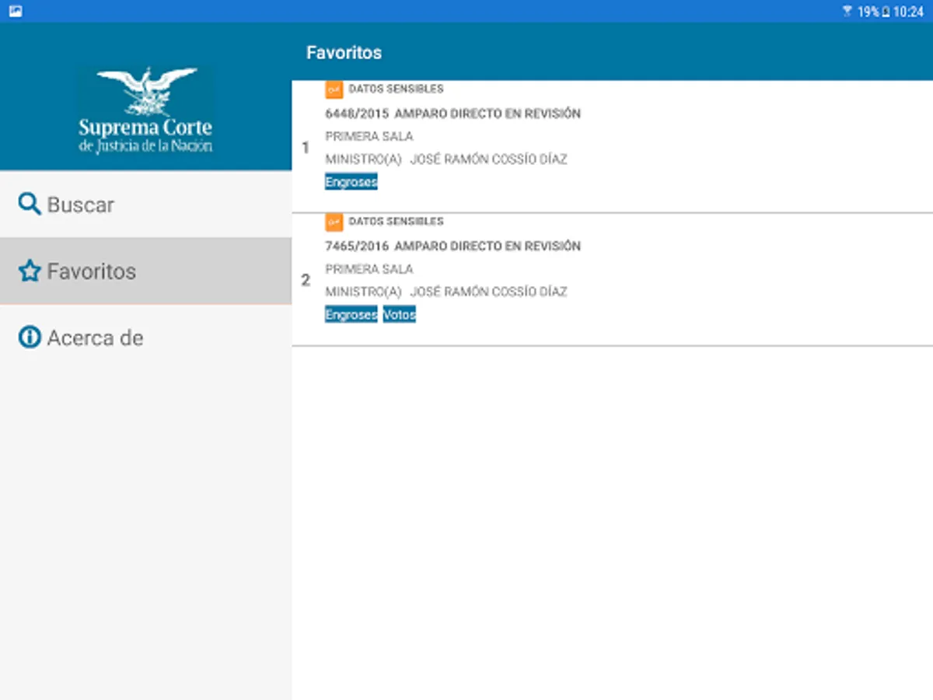Select 7465/2016 Amparo Directo en Revisión title
The height and width of the screenshot is (700, 933).
[x=453, y=246]
